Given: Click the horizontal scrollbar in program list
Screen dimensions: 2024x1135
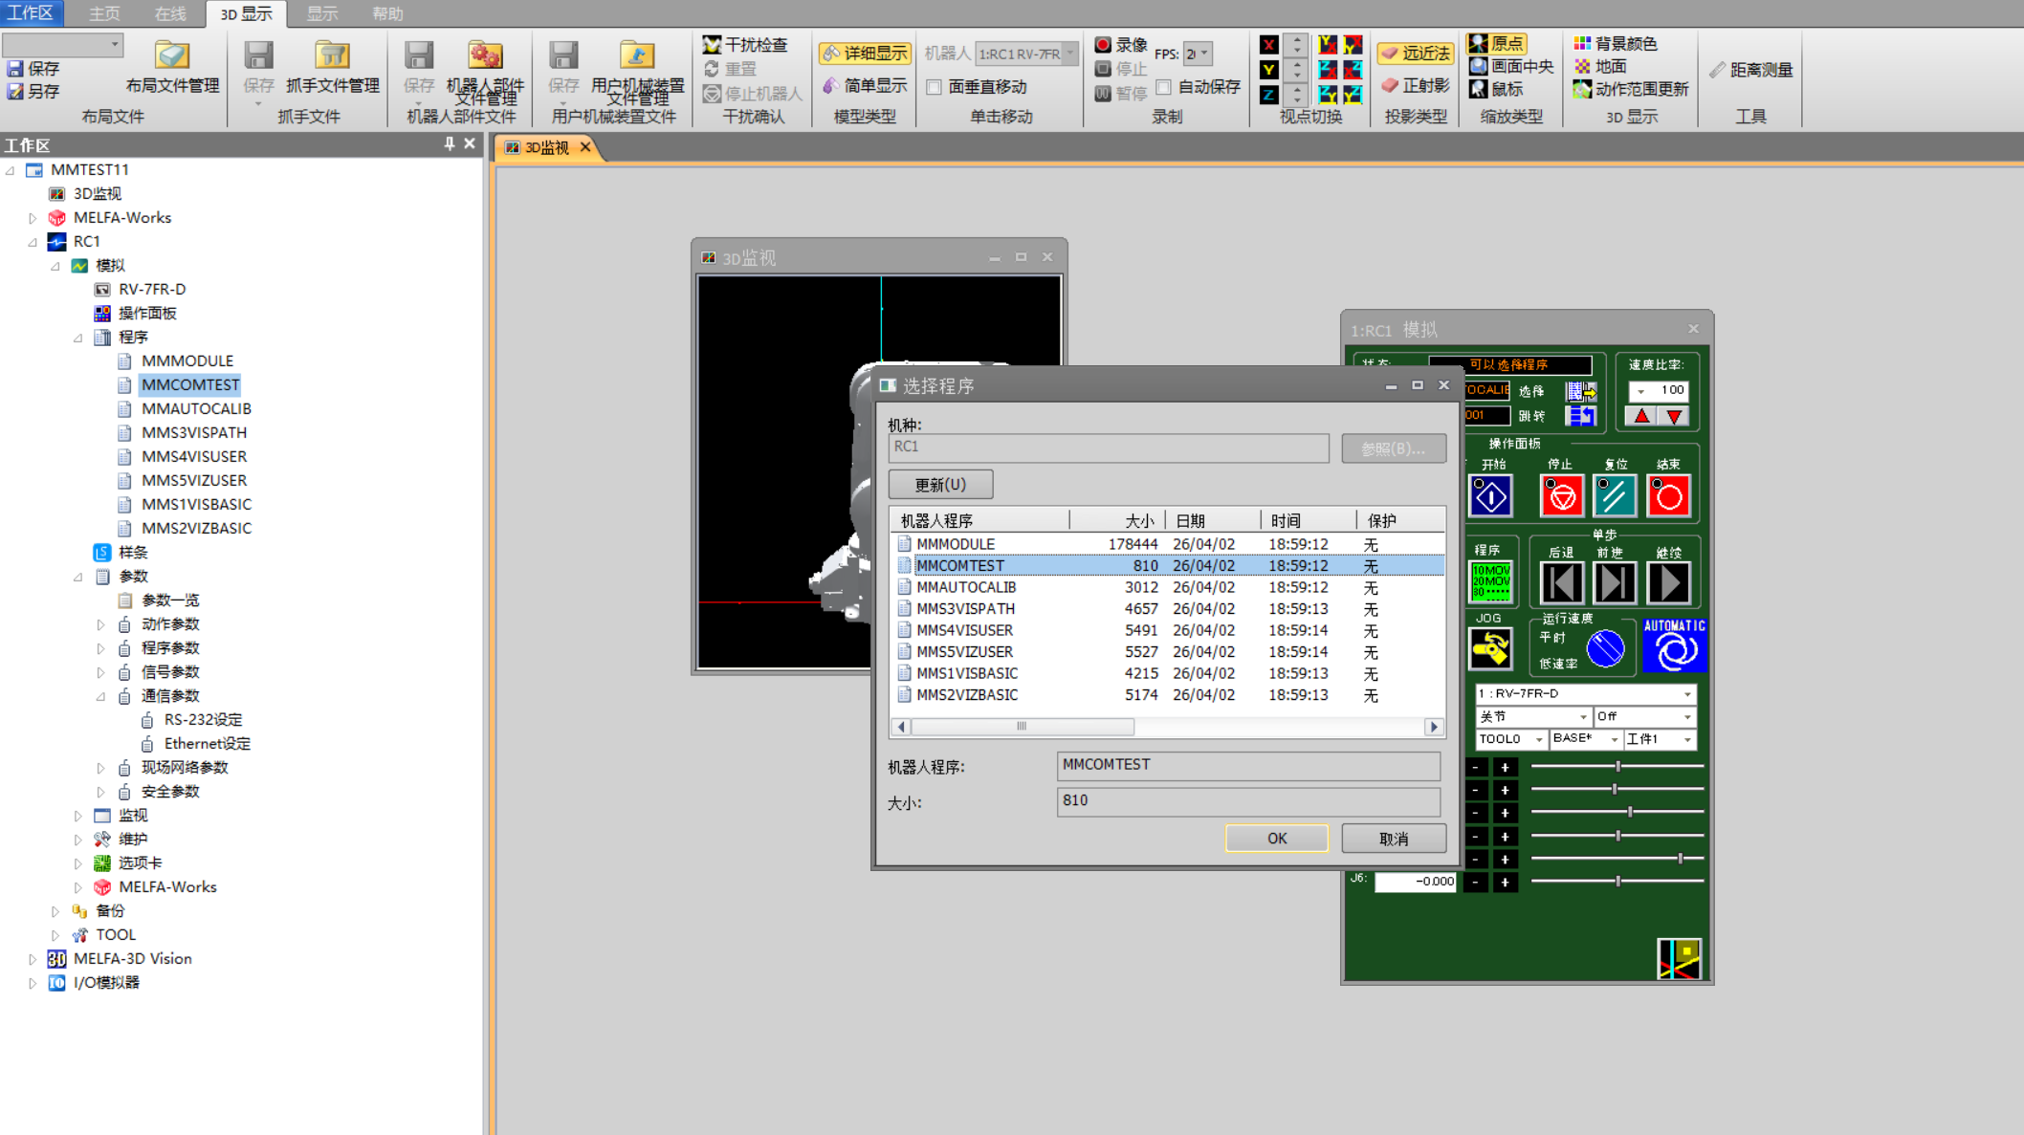Looking at the screenshot, I should point(1022,727).
